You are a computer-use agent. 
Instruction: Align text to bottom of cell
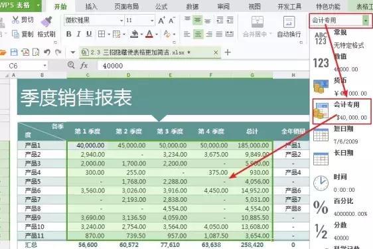(x=208, y=21)
